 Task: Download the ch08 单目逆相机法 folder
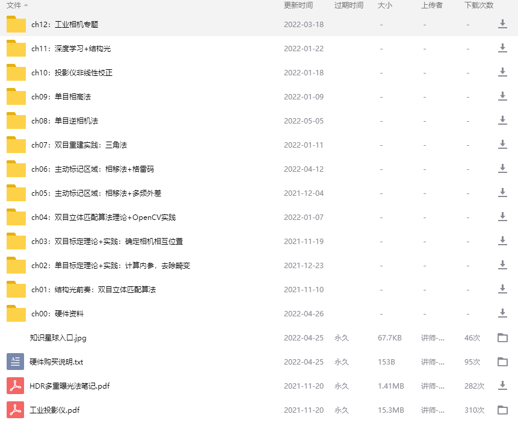503,121
